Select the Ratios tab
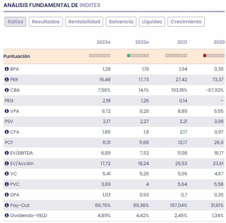Image resolution: width=226 pixels, height=223 pixels. (15, 22)
